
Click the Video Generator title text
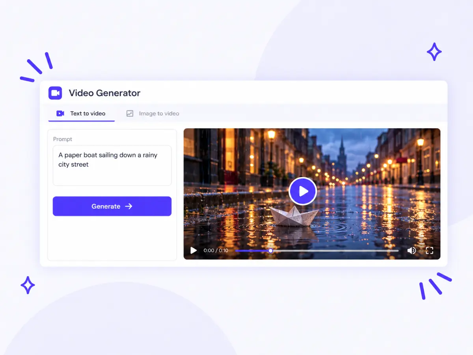coord(104,93)
